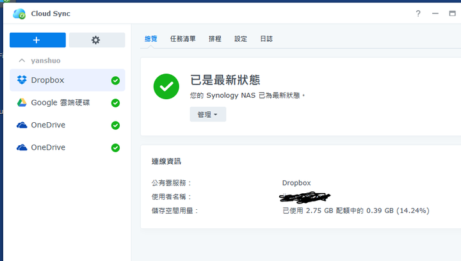
Task: Open settings with the gear button
Action: tap(97, 40)
